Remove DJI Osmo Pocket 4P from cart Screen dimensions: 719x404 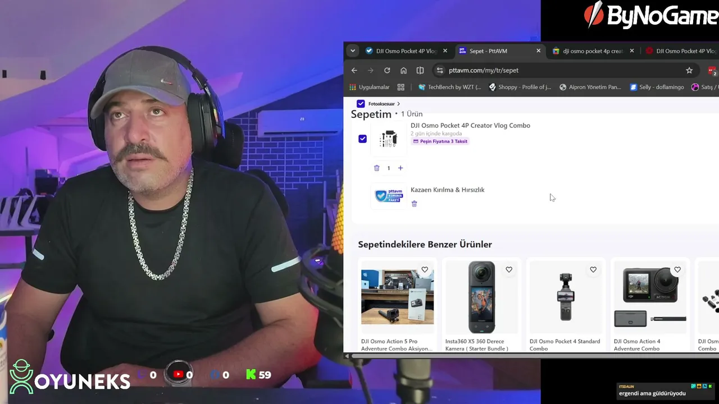pyautogui.click(x=377, y=168)
